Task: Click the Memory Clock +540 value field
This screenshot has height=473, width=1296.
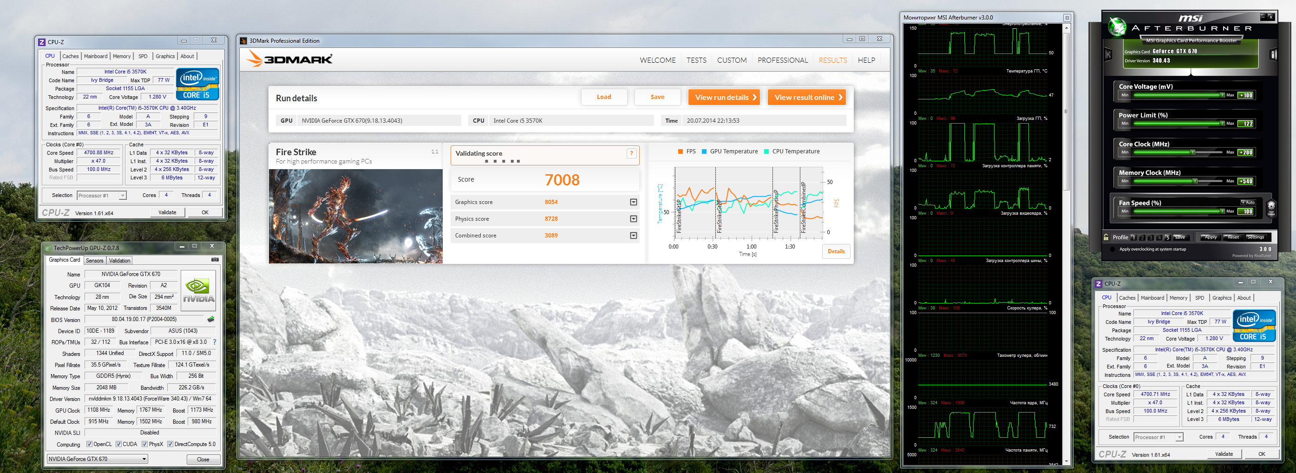Action: [1246, 181]
